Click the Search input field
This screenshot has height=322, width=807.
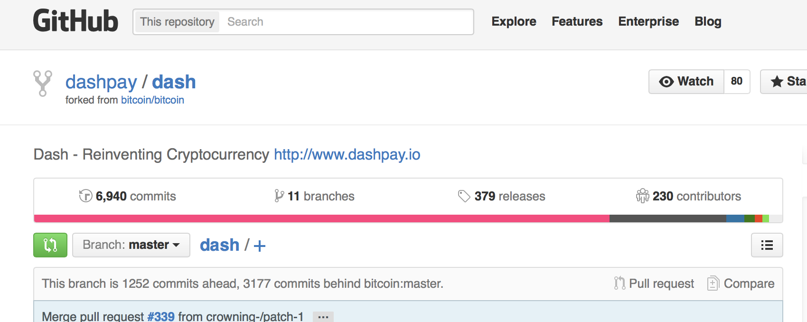pos(346,22)
